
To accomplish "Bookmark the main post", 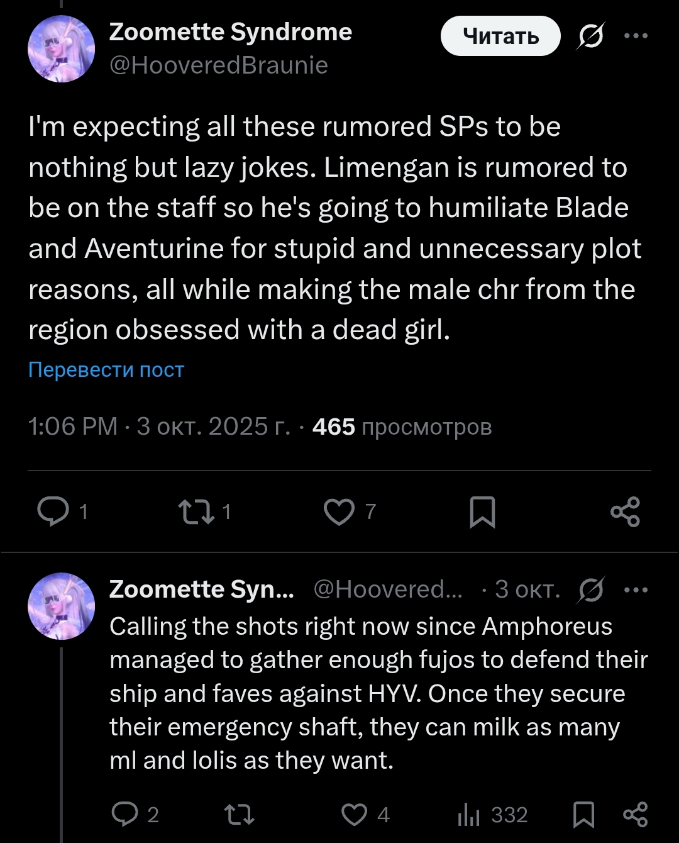I will (482, 512).
